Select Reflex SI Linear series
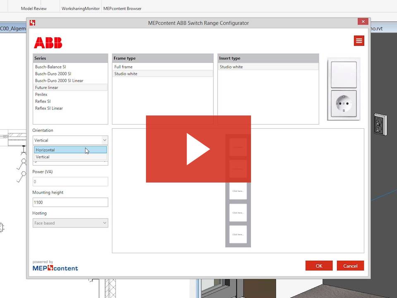The height and width of the screenshot is (298, 397). coord(70,108)
